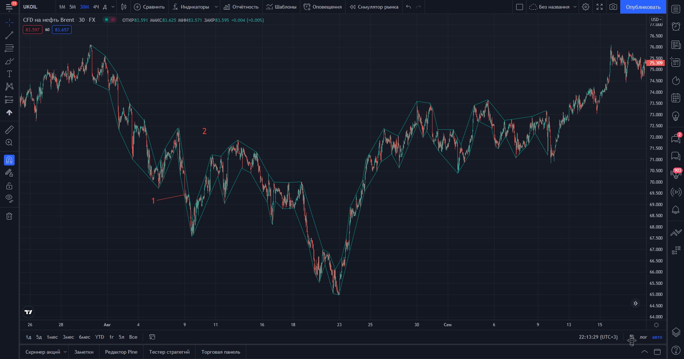Open the ruler measure tool
The width and height of the screenshot is (684, 359).
(9, 129)
